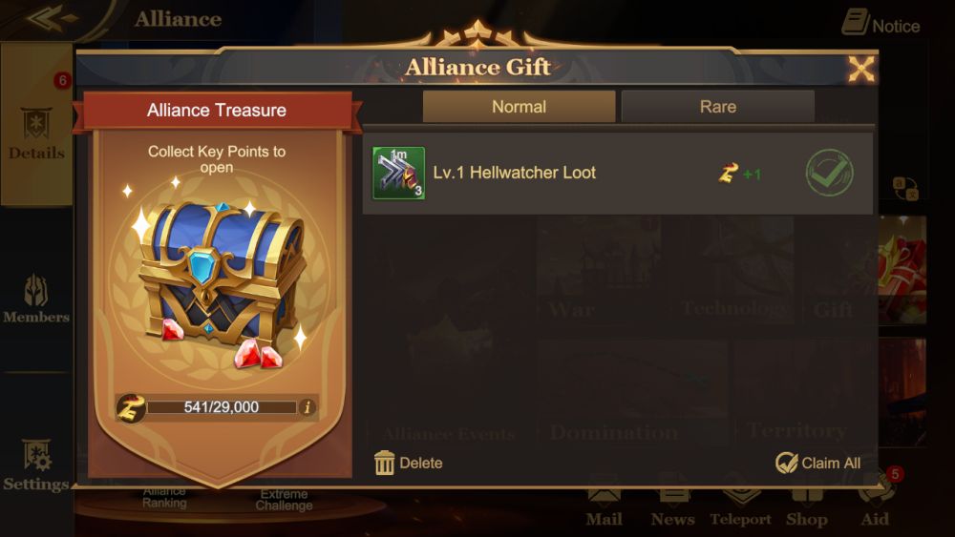Click the Lv.1 Hellwatcher Loot speedup icon
This screenshot has height=537, width=955.
399,173
